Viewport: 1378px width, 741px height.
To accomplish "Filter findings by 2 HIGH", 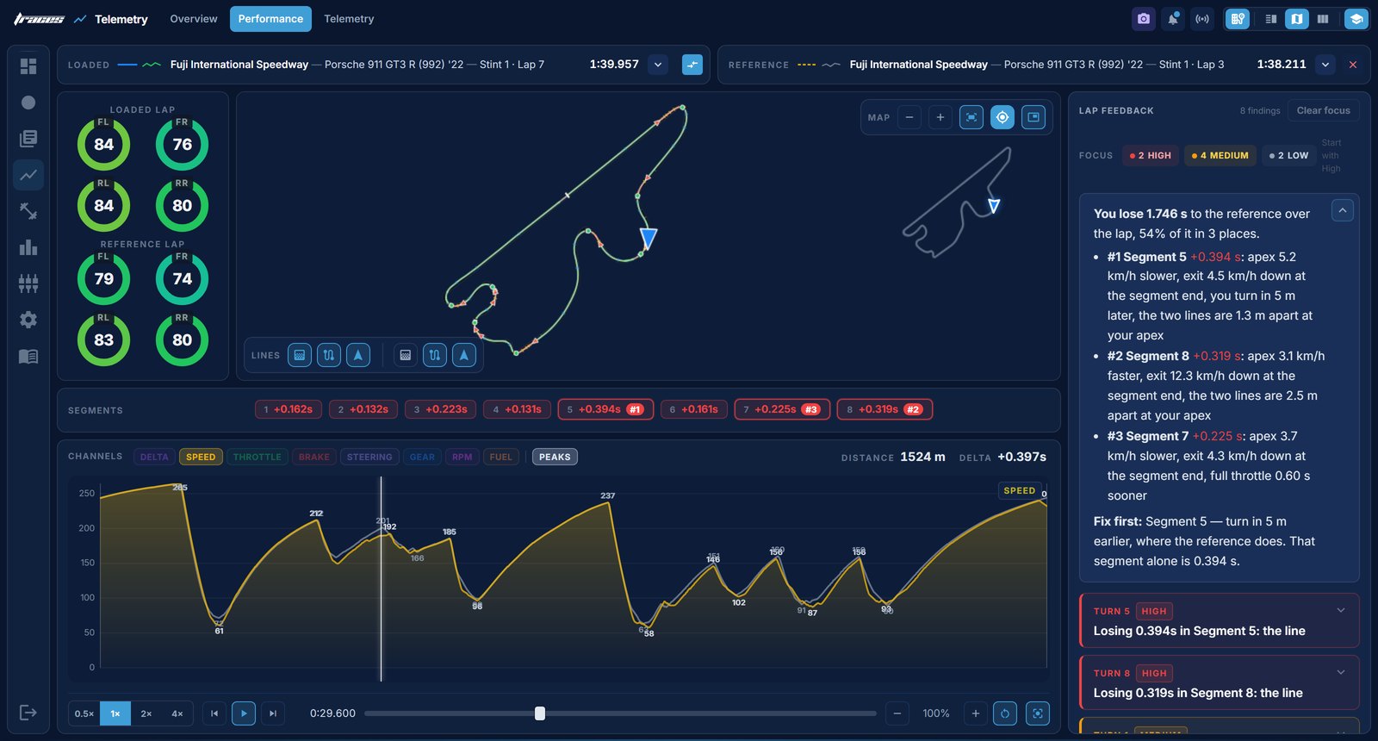I will click(1151, 155).
